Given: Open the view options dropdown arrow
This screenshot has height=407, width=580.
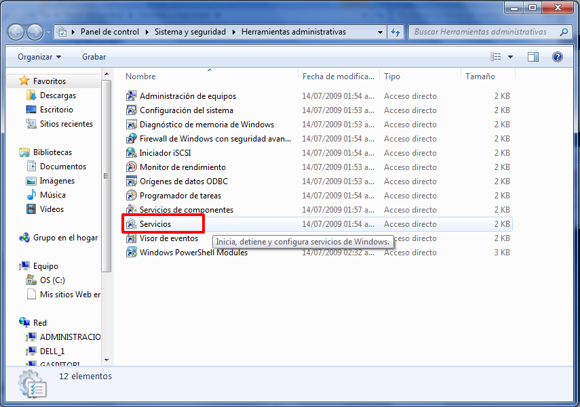Looking at the screenshot, I should pyautogui.click(x=510, y=57).
